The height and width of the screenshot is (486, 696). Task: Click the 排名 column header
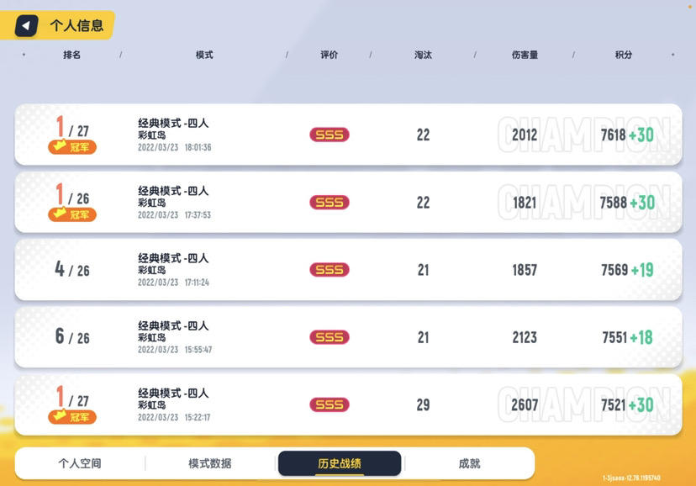click(72, 55)
